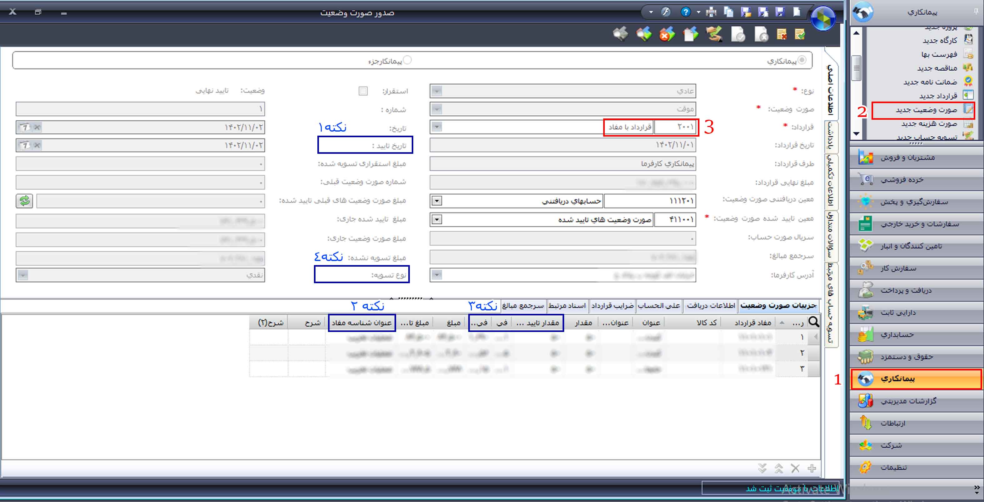This screenshot has width=984, height=502.
Task: Click the money handover hands icon
Action: click(714, 34)
